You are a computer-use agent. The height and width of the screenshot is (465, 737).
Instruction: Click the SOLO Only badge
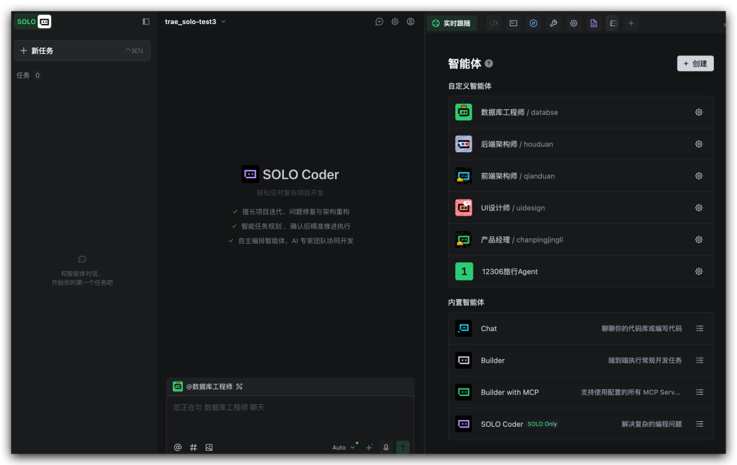pyautogui.click(x=542, y=424)
